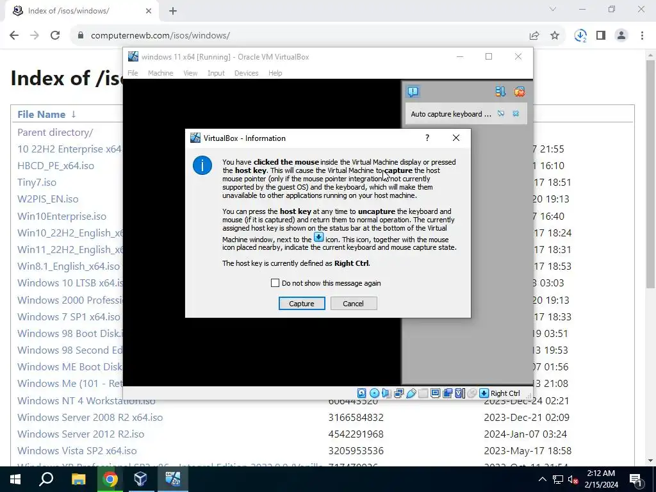Image resolution: width=656 pixels, height=492 pixels.
Task: Click the Capture button in the dialog
Action: pyautogui.click(x=302, y=303)
